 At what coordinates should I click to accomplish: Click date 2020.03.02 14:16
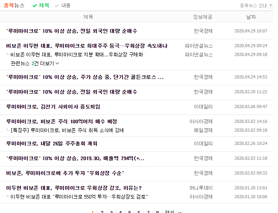point(251,121)
